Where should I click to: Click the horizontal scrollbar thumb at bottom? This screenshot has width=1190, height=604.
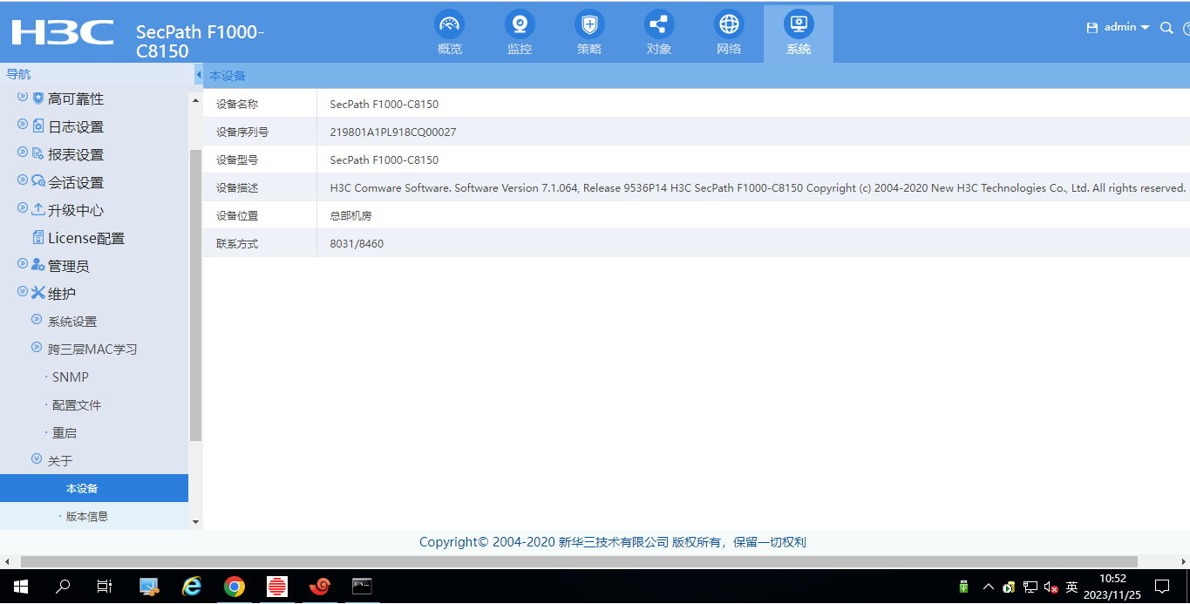(x=579, y=561)
